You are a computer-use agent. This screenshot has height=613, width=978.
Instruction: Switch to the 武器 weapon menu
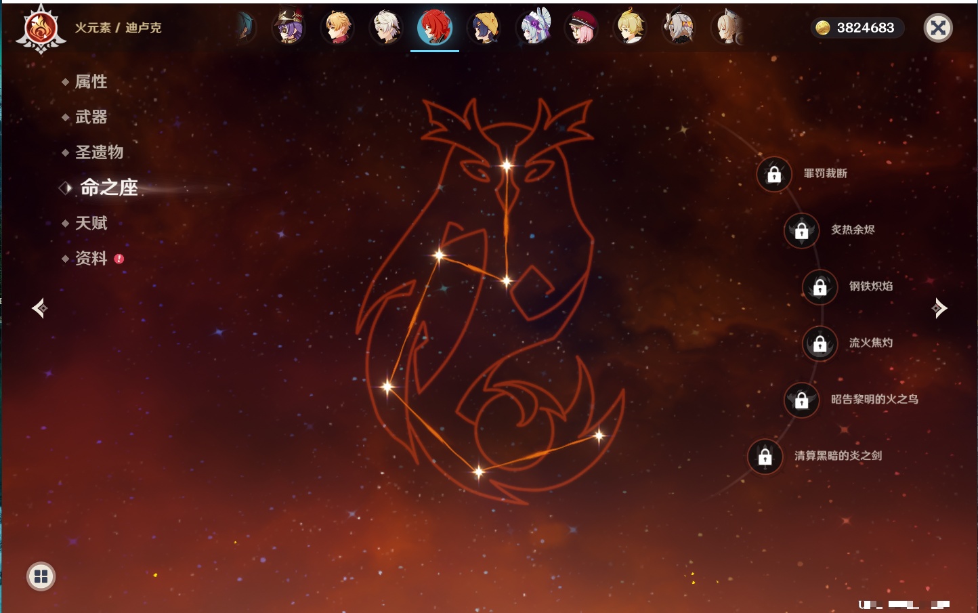tap(91, 117)
